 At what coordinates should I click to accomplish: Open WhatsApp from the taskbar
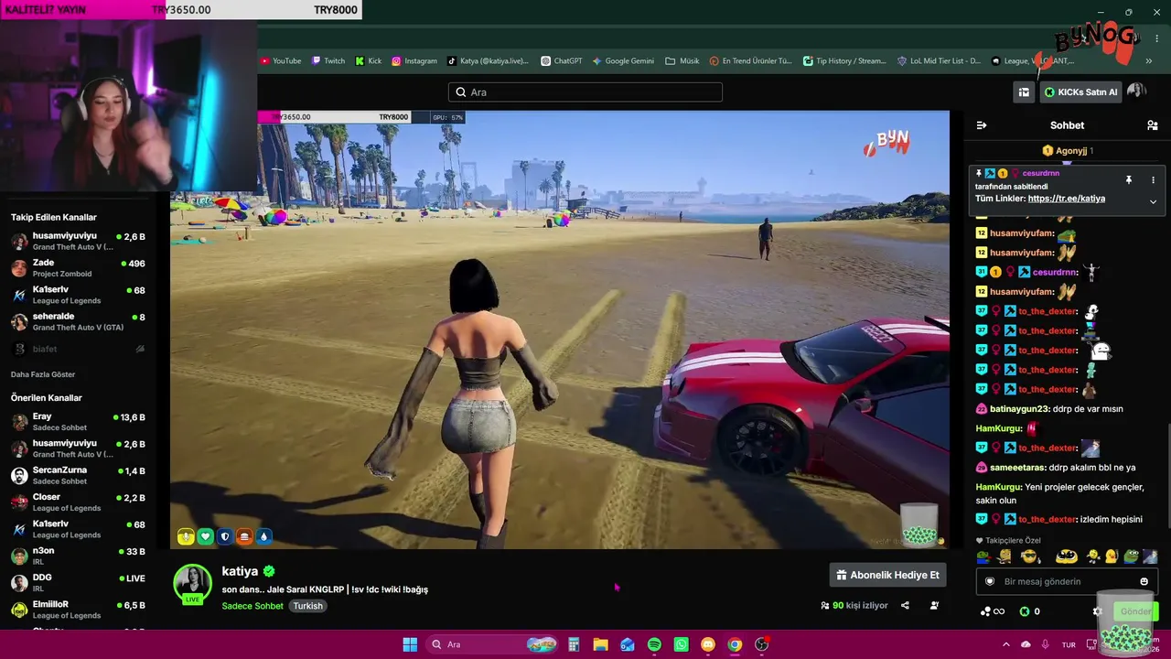click(681, 644)
